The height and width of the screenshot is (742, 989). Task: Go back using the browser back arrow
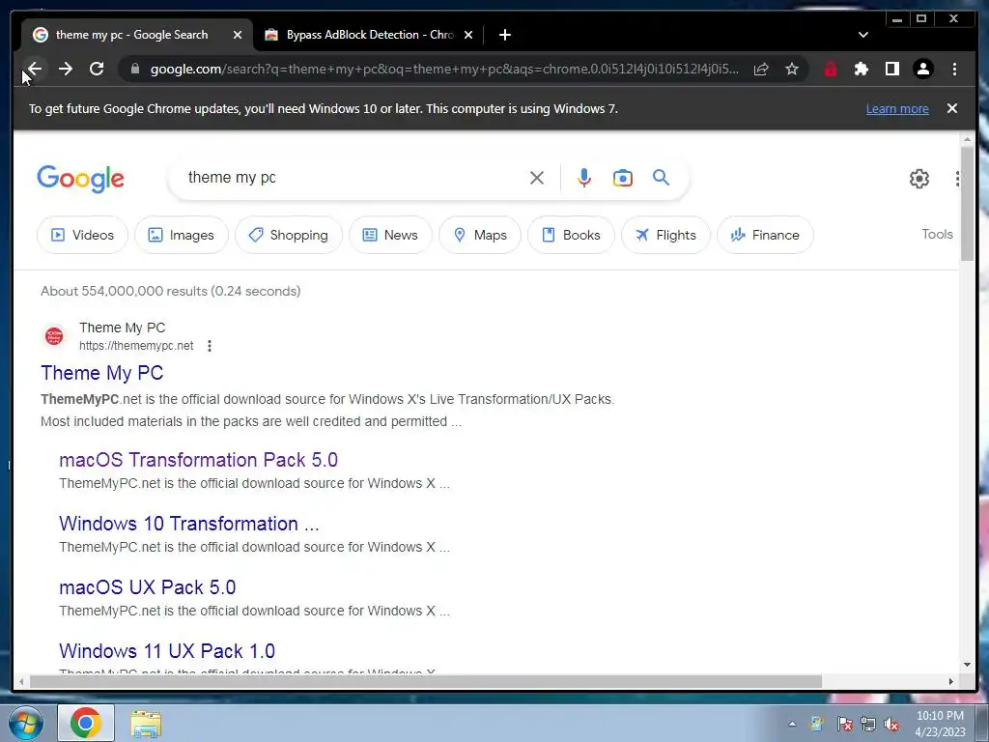click(35, 69)
